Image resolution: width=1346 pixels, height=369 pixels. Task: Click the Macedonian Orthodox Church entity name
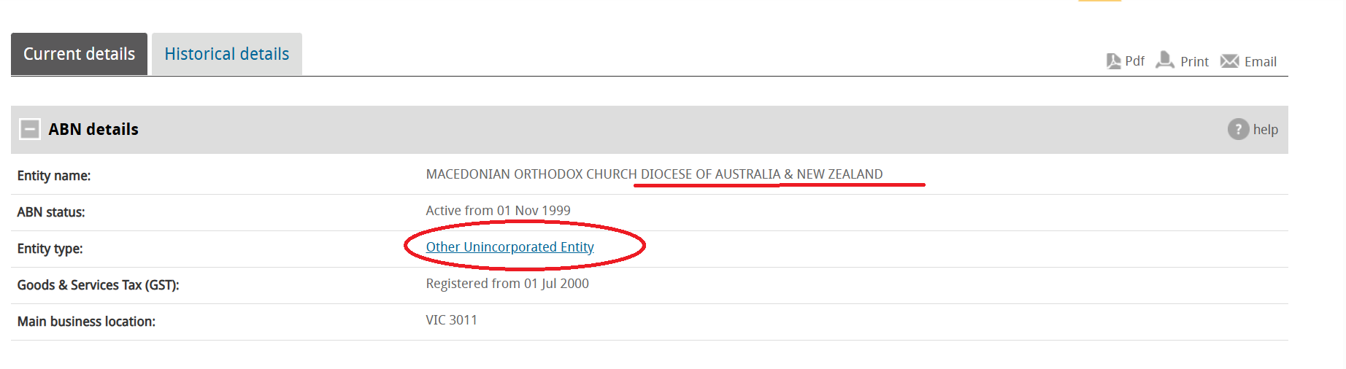654,174
